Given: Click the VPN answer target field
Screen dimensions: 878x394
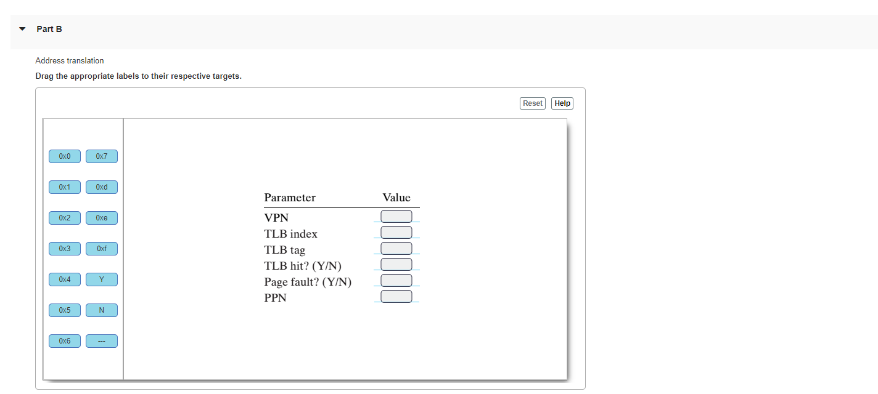Looking at the screenshot, I should [x=396, y=216].
